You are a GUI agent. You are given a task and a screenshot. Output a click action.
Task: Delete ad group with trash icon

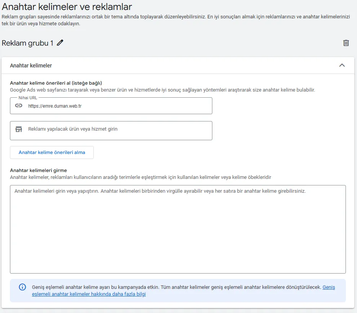(346, 43)
